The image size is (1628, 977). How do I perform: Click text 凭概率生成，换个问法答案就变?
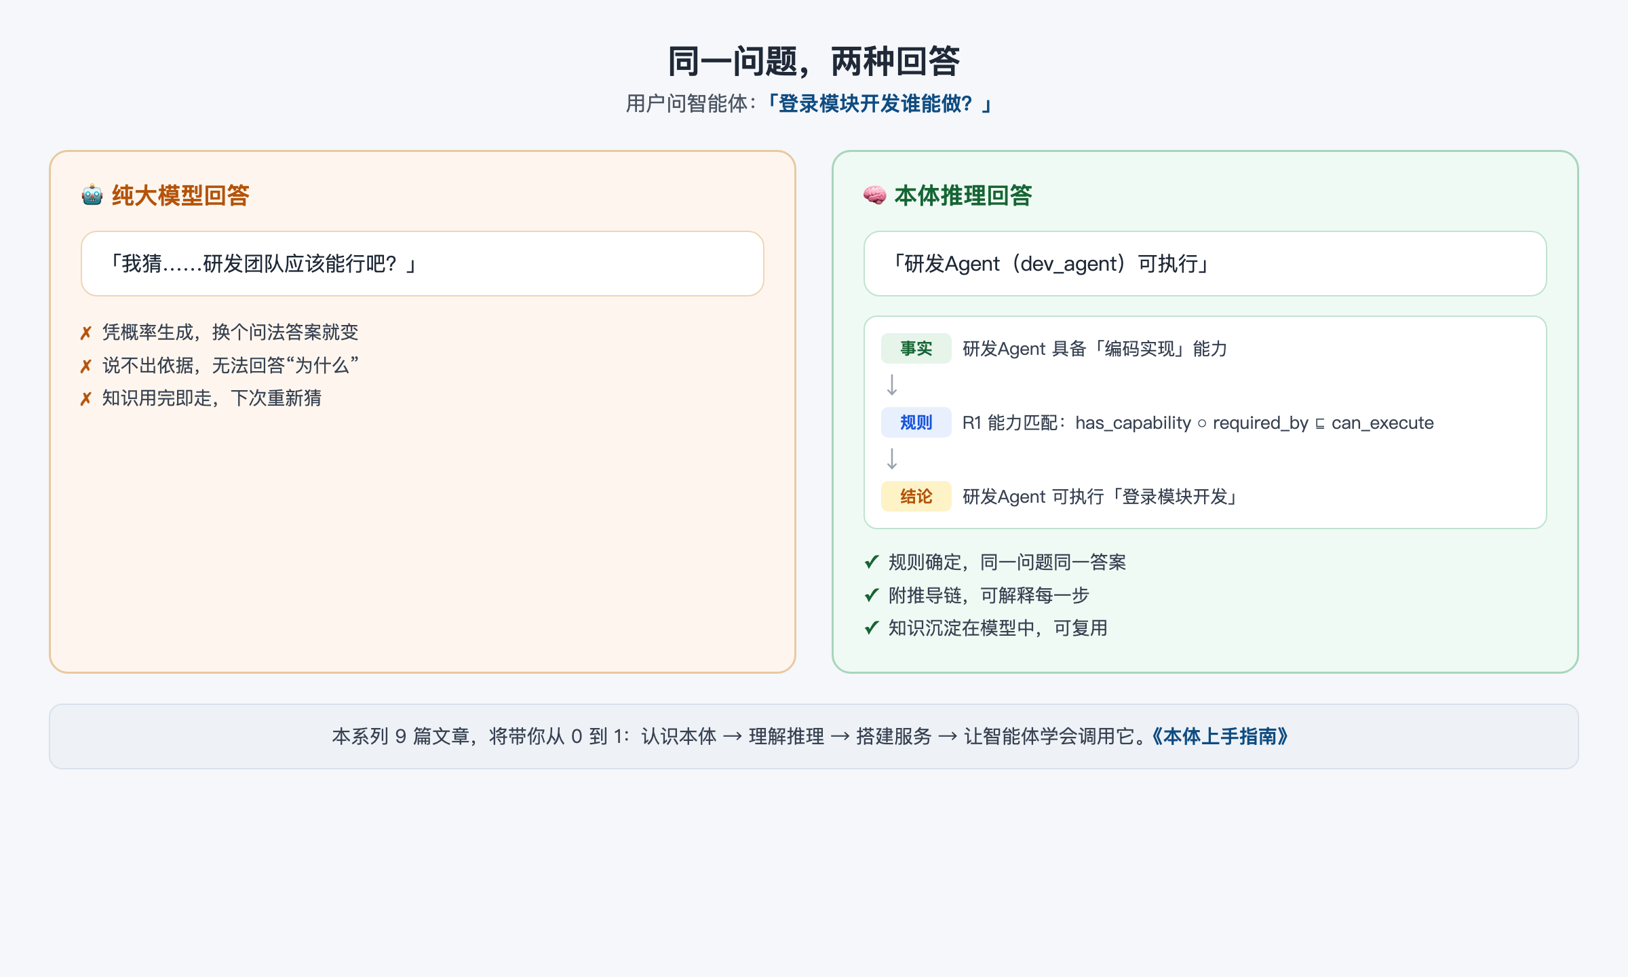coord(230,332)
